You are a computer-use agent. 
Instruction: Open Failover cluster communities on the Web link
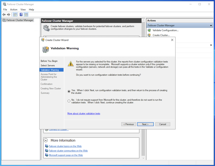(68, 151)
